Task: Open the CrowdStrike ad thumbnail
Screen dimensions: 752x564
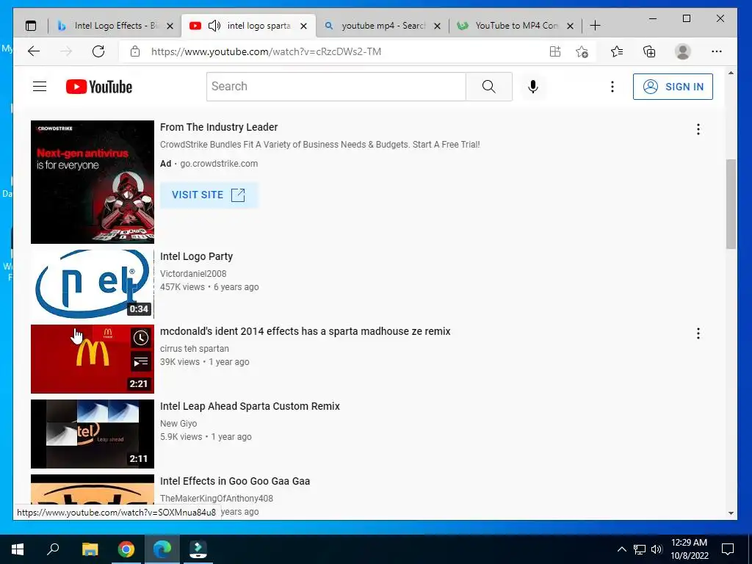Action: [x=93, y=182]
